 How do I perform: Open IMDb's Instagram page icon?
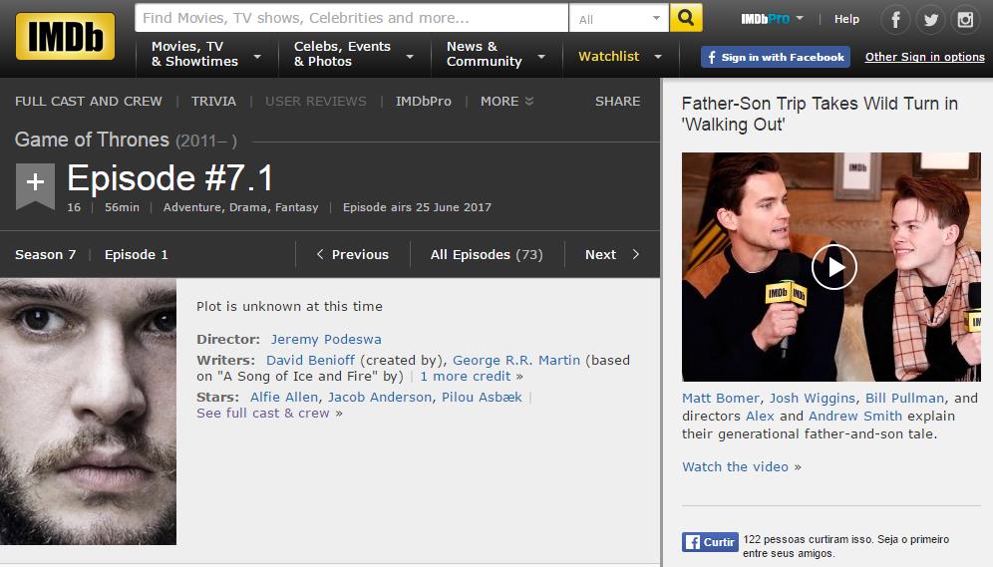tap(965, 20)
